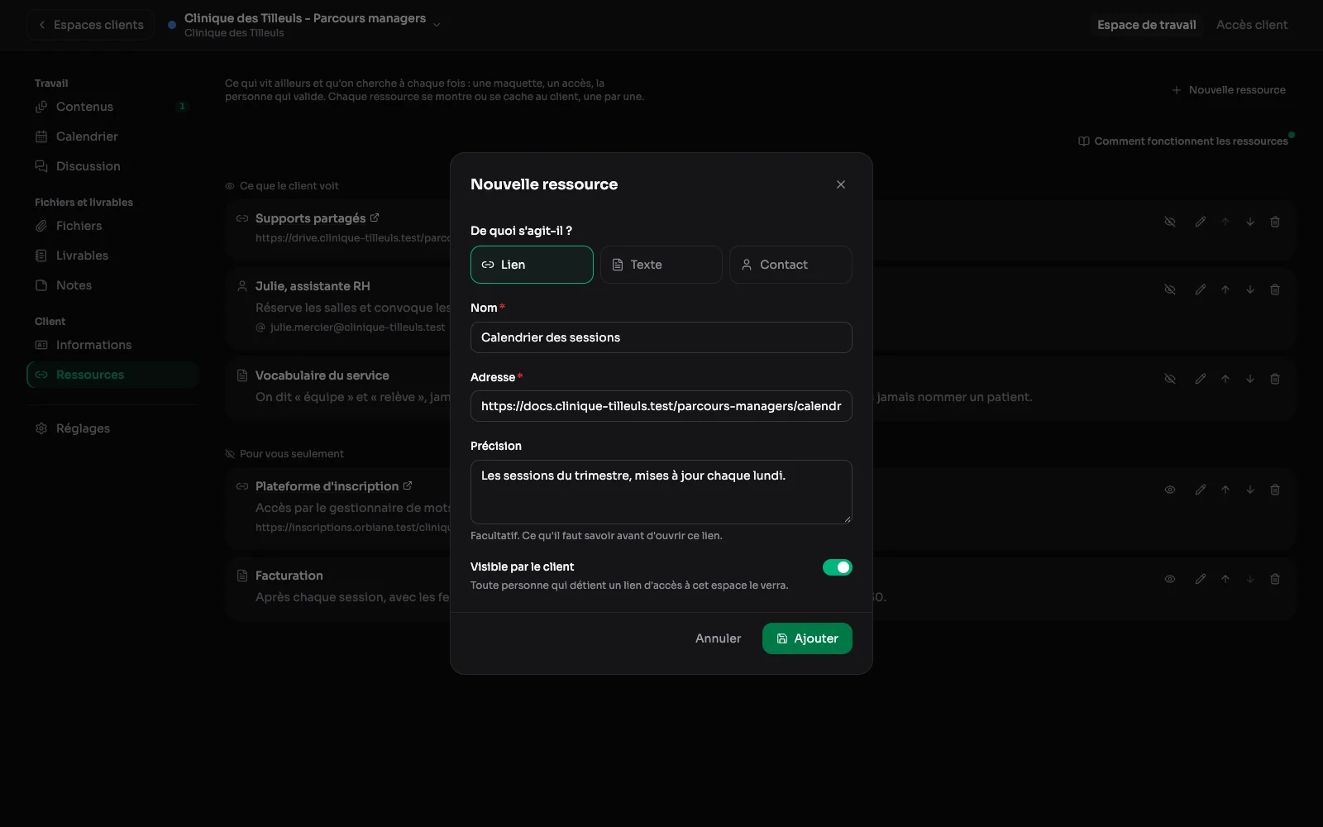Move Vocabulaire du service down
The width and height of the screenshot is (1323, 827).
1250,379
